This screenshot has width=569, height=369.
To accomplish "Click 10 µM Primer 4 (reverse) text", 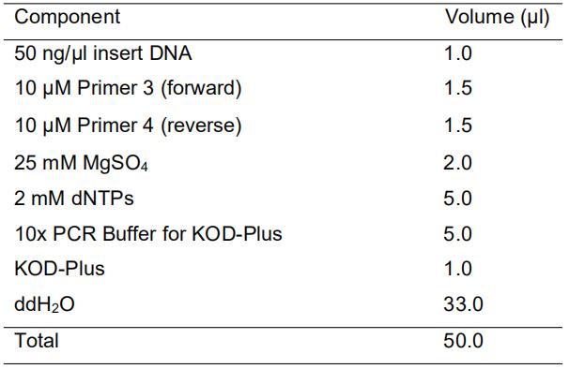I will click(x=128, y=125).
